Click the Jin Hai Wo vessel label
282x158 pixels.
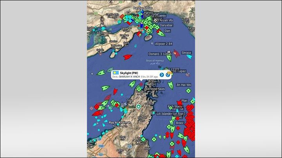coord(183,85)
